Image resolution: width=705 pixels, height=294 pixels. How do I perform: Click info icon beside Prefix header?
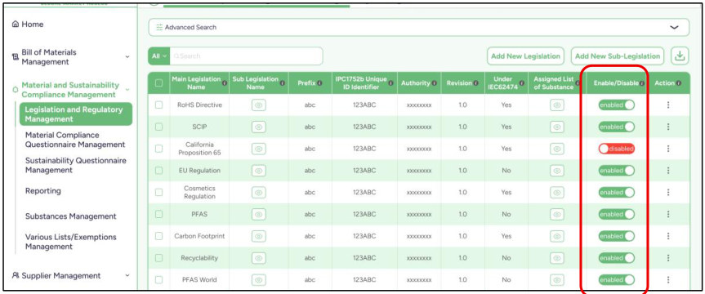[x=319, y=83]
